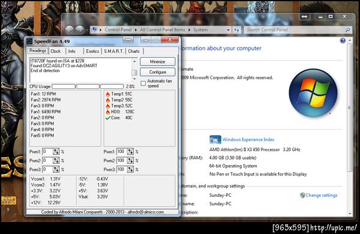Click the shield icon beside Change settings
Screen dimensions: 360x234
pyautogui.click(x=302, y=195)
